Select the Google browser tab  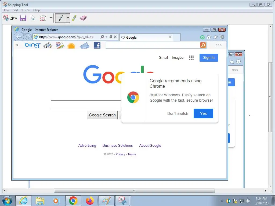click(146, 37)
